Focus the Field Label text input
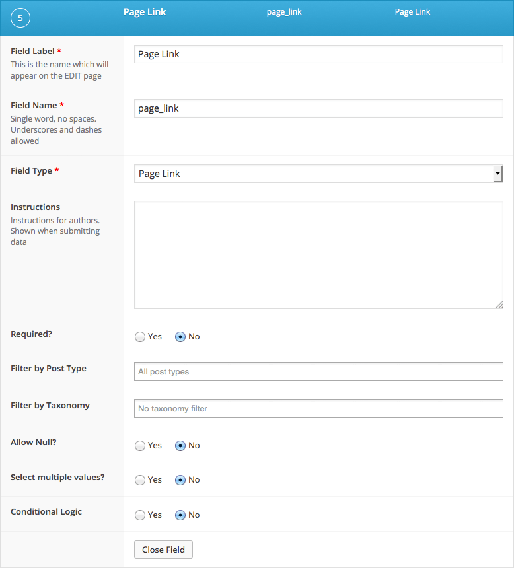This screenshot has height=568, width=514. click(x=318, y=54)
